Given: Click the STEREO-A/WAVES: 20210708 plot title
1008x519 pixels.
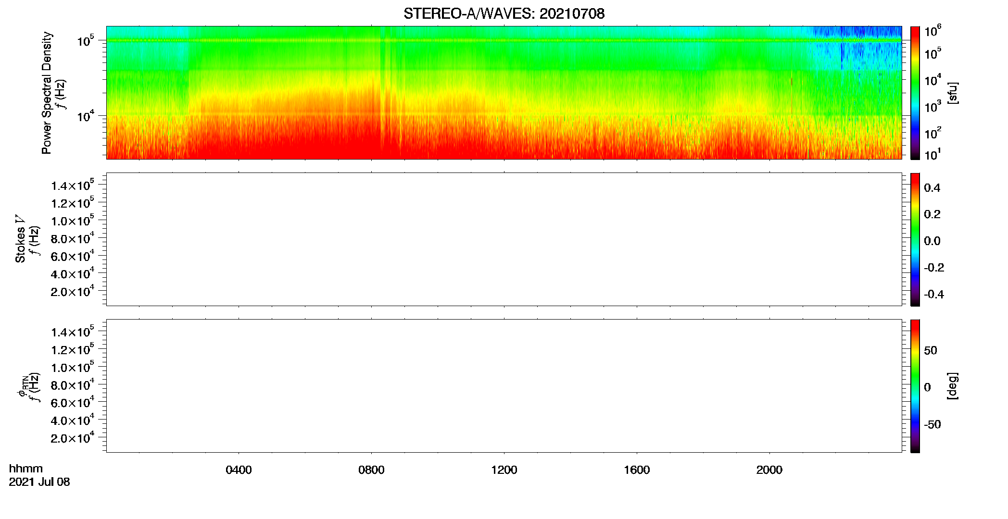Looking at the screenshot, I should pyautogui.click(x=504, y=14).
